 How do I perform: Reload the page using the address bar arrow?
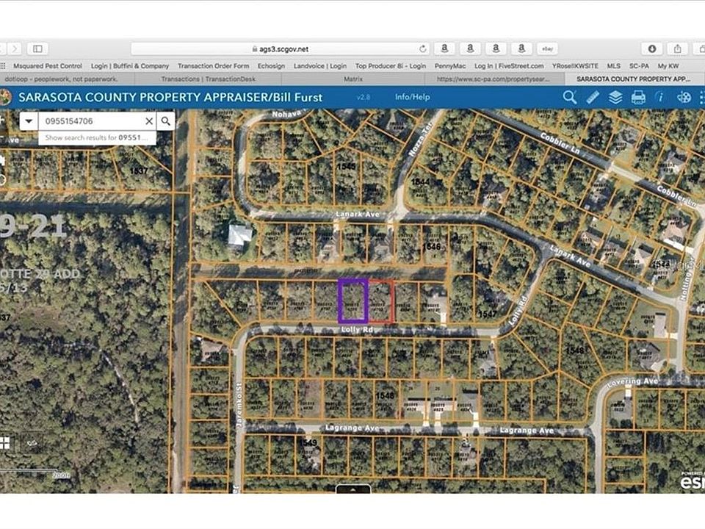click(423, 49)
